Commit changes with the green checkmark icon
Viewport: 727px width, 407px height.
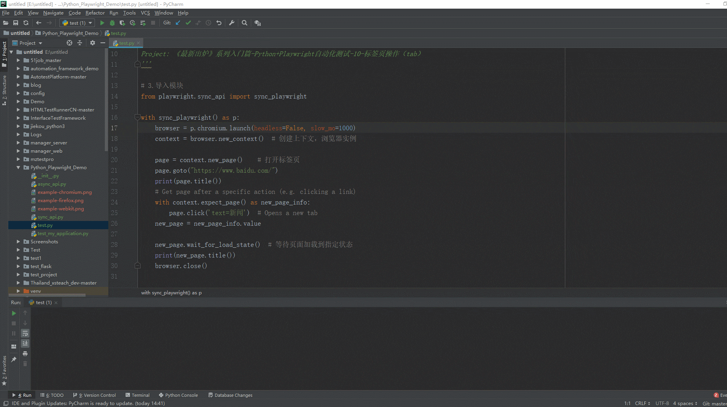click(188, 23)
